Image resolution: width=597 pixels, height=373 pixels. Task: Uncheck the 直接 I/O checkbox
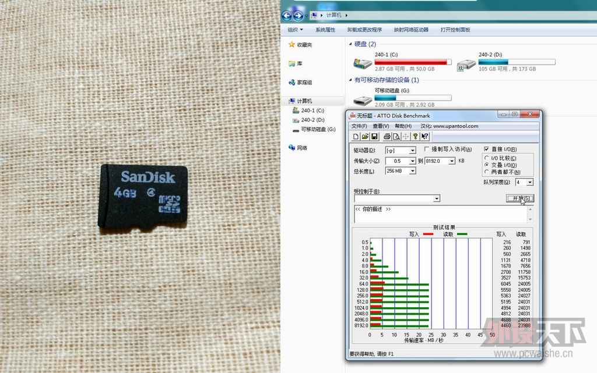(x=486, y=149)
